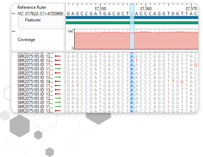
Task: Collapse the Coverage track using dash
Action: point(13,31)
